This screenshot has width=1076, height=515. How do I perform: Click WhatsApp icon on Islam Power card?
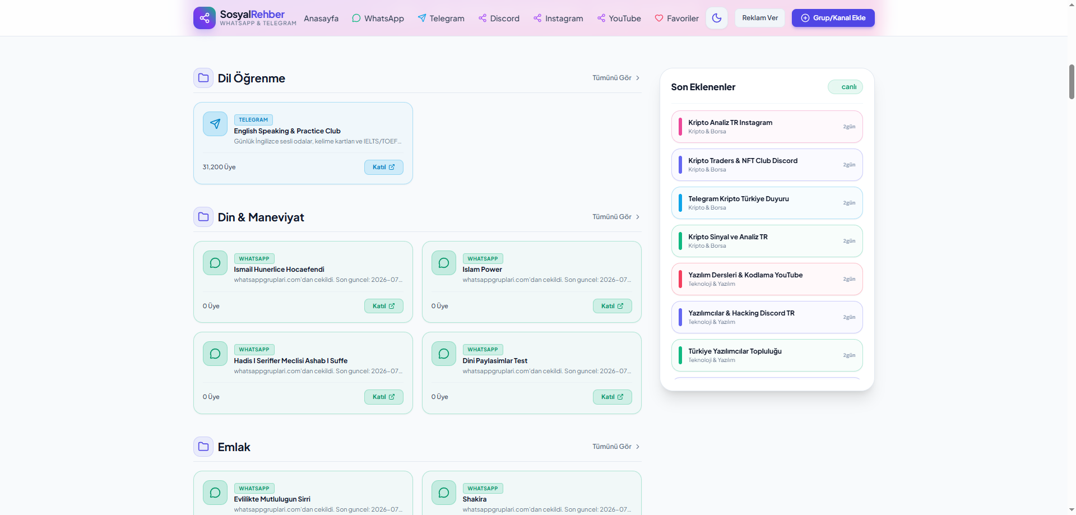[444, 263]
